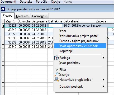Click the Dat.fakture input field in first row
Viewport: 114px width, 95px height.
click(55, 26)
